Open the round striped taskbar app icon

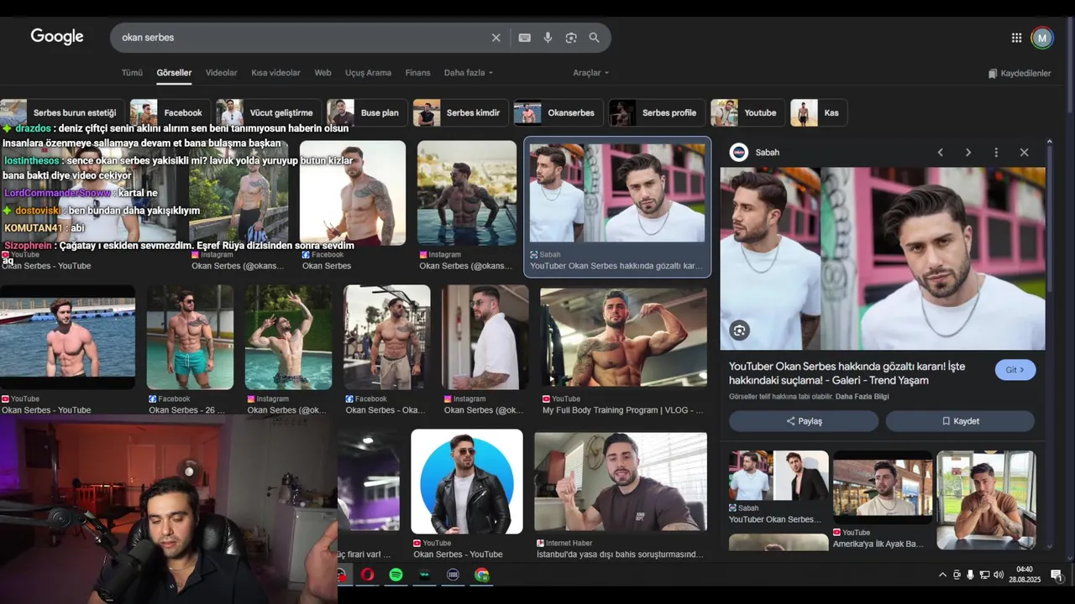click(x=453, y=575)
